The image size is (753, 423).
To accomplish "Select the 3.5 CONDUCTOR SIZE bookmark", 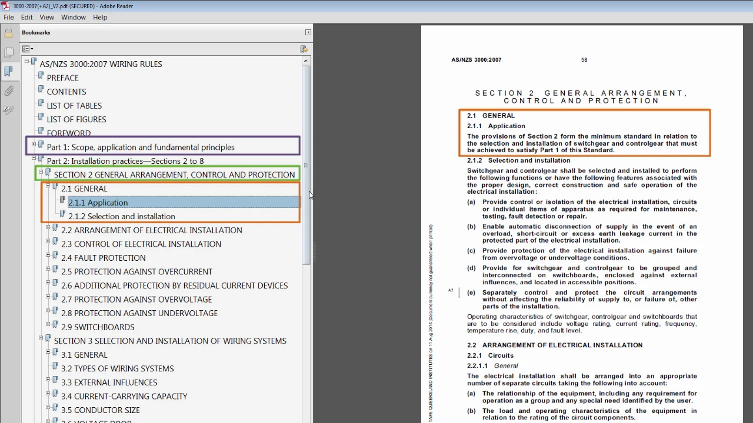I will [x=101, y=410].
